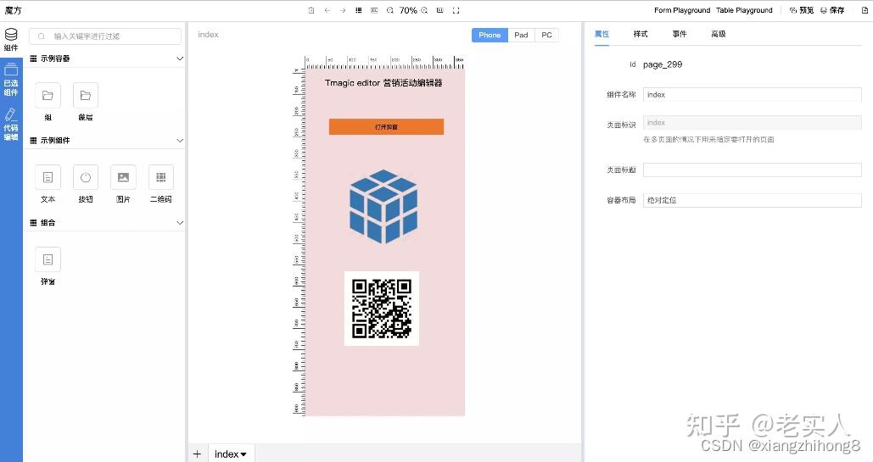
Task: Open the 属性 properties tab
Action: [x=602, y=34]
